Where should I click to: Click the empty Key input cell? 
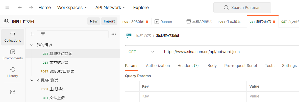pyautogui.click(x=193, y=96)
